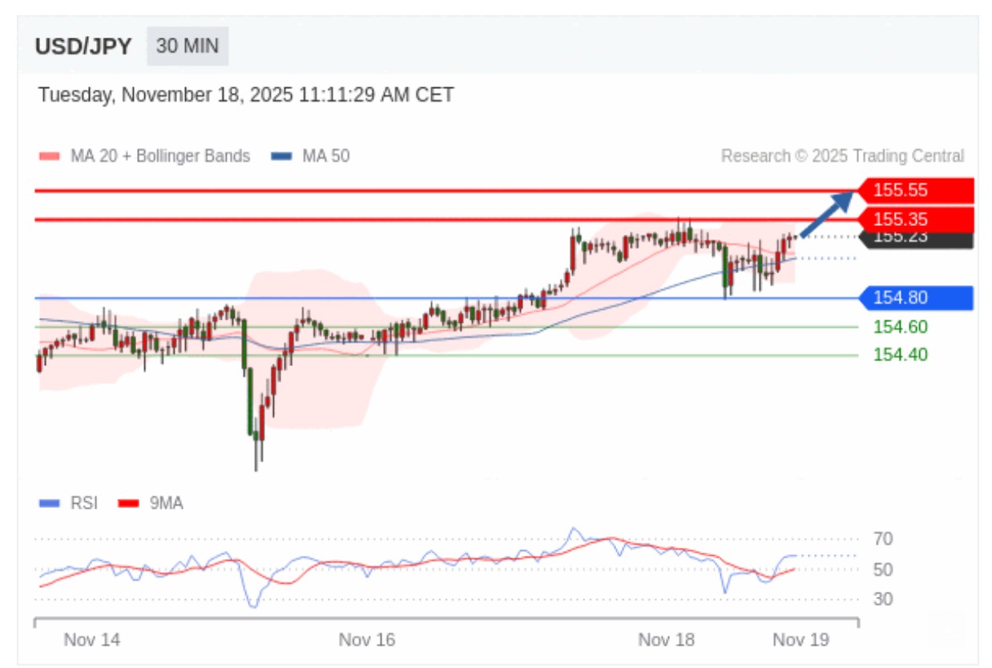Viewport: 992px width, 668px height.
Task: Open the Research Trading Central copyright link
Action: (842, 156)
